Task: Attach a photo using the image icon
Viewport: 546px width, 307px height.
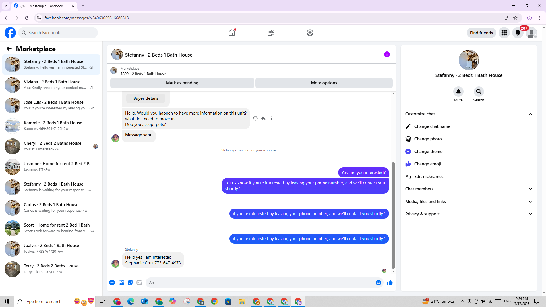Action: (x=121, y=283)
